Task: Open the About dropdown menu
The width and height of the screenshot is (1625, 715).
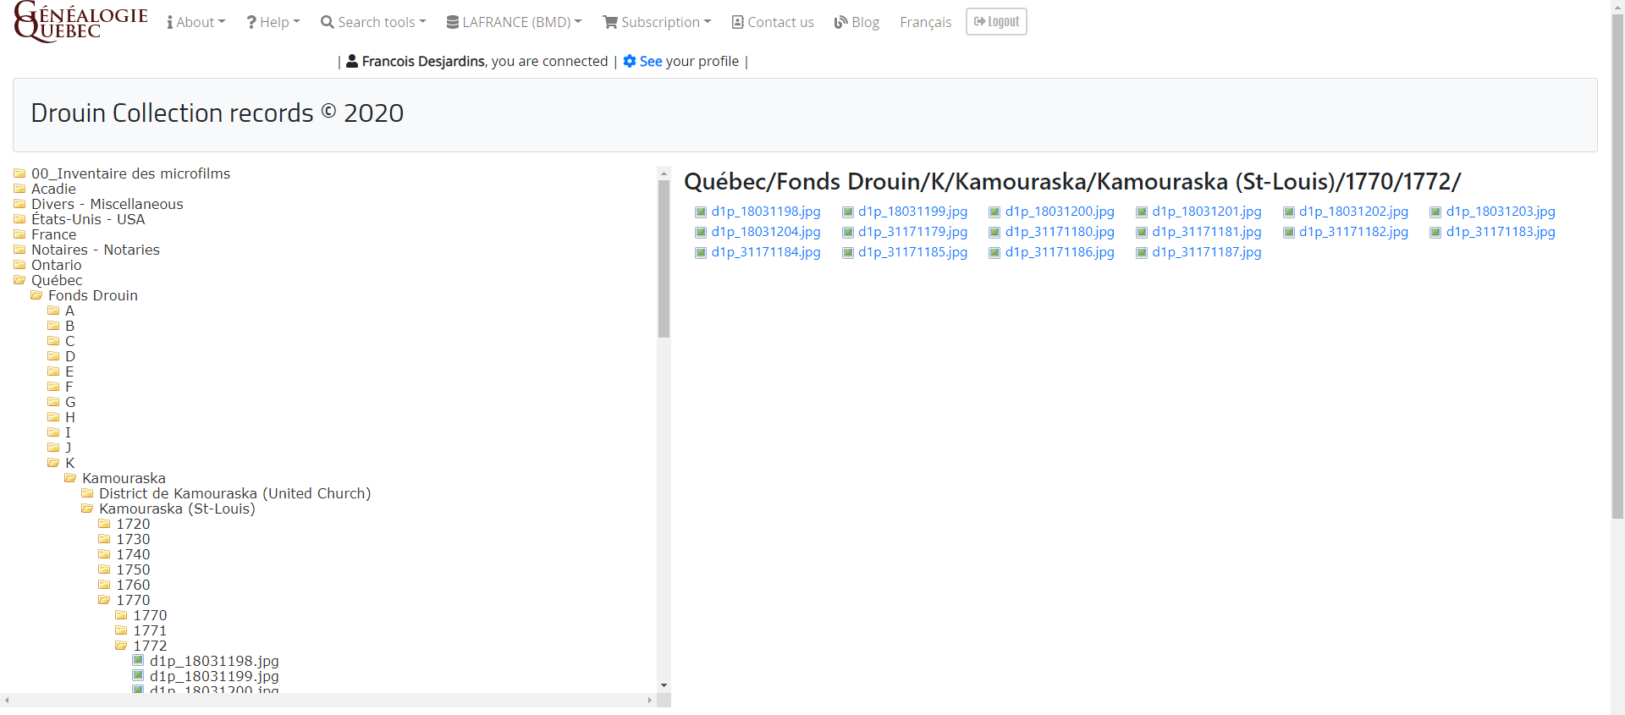Action: point(196,22)
